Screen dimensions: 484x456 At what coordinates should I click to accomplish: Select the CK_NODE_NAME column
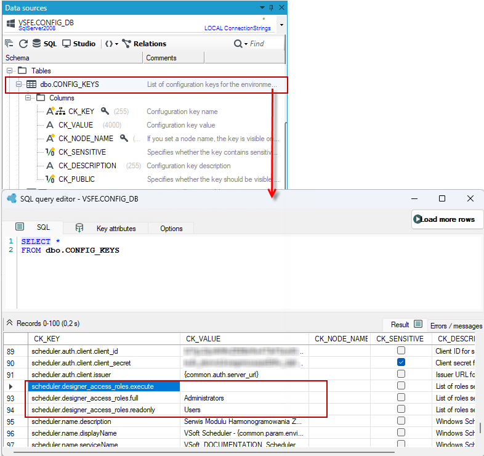coord(86,139)
